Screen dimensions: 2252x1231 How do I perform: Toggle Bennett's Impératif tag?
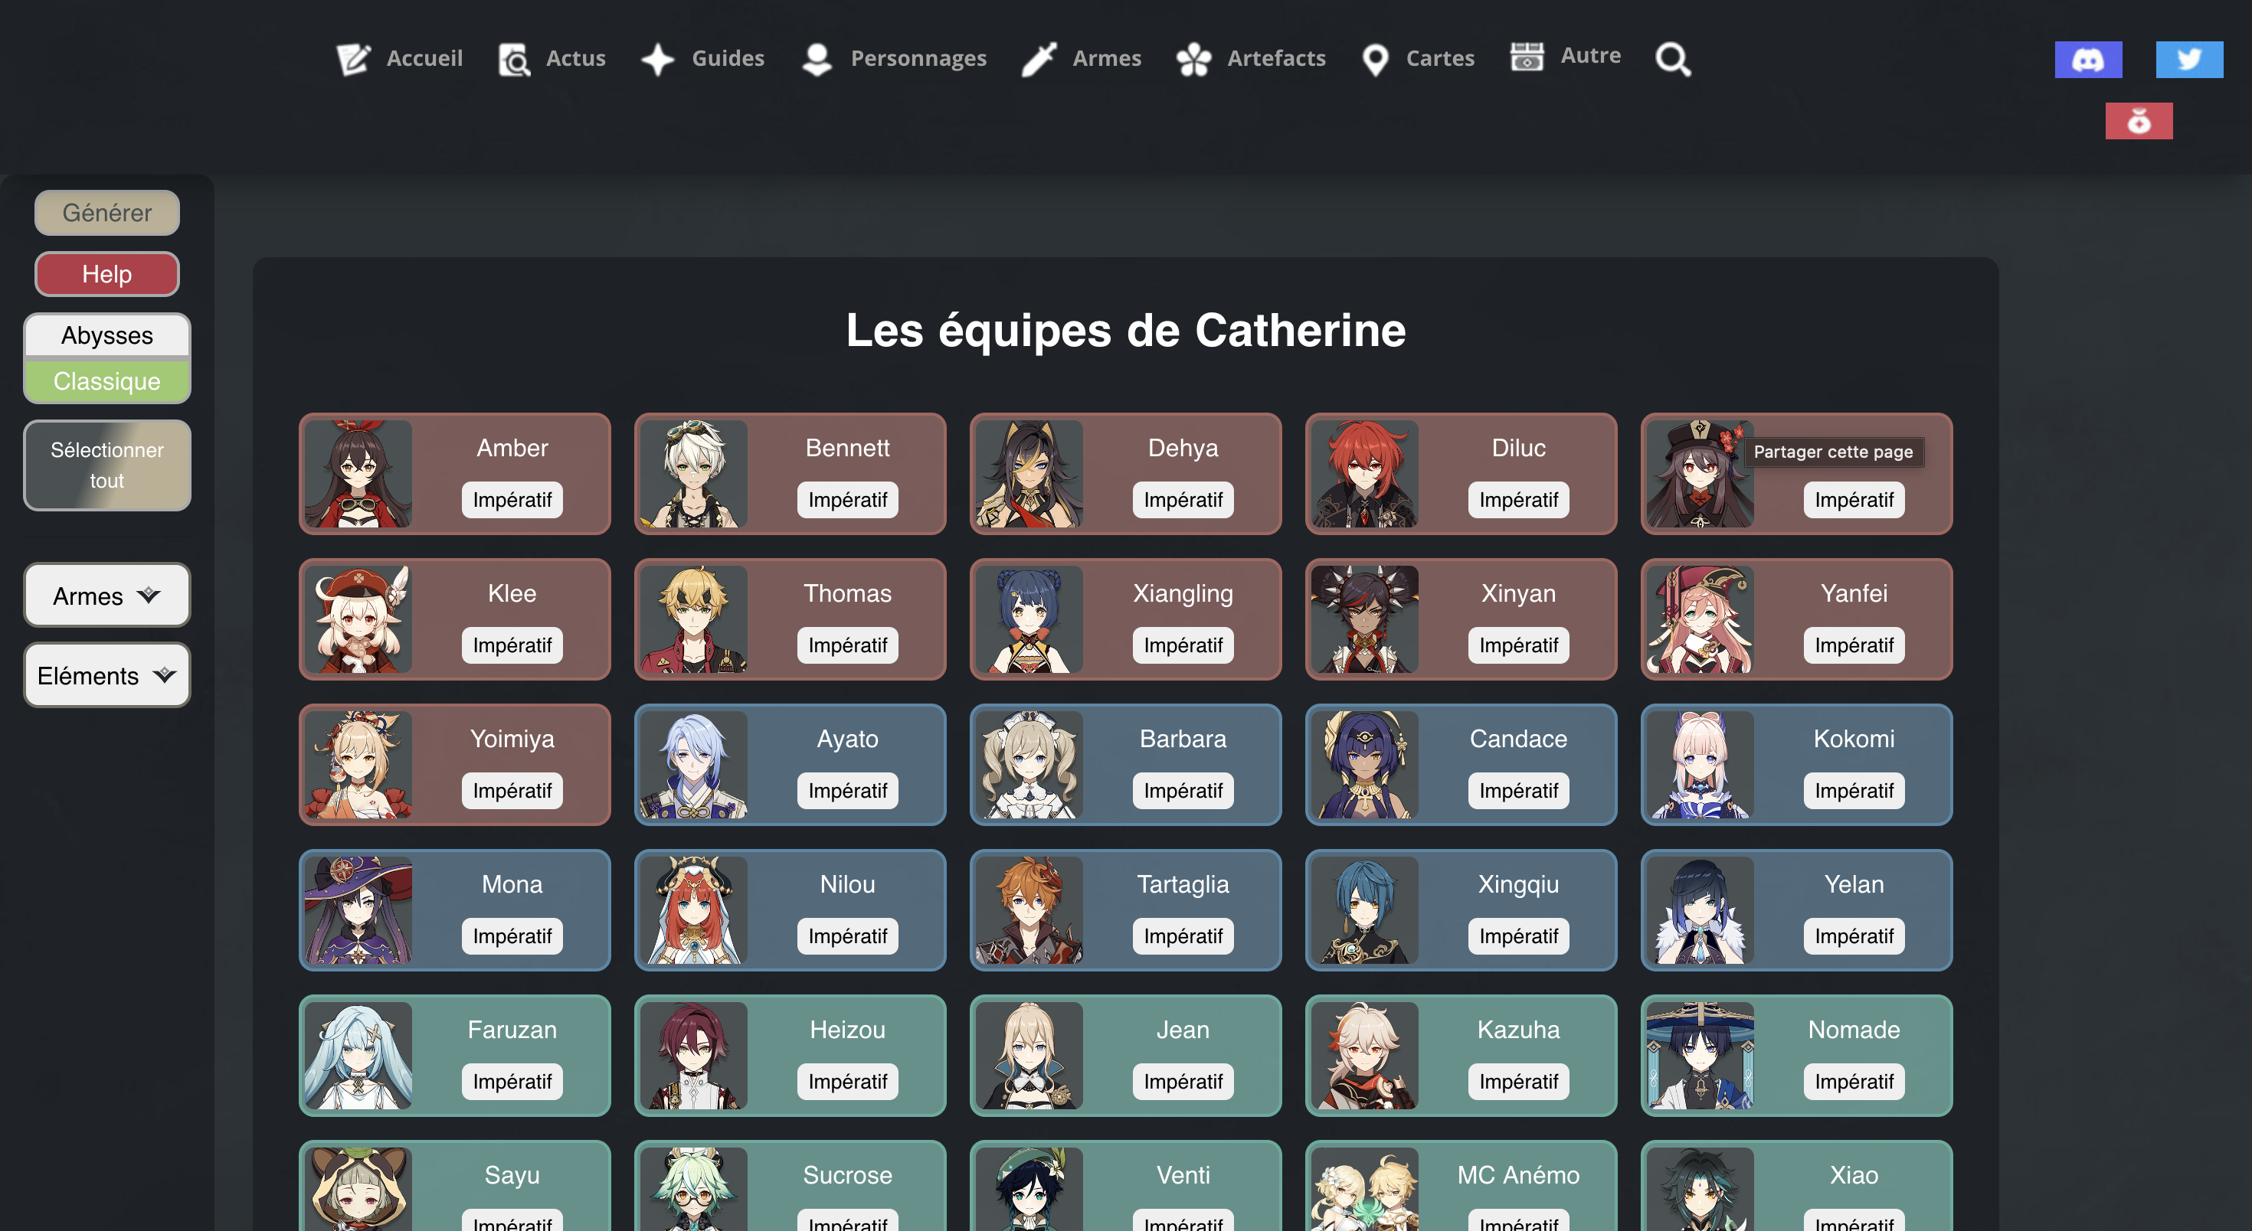(x=847, y=500)
